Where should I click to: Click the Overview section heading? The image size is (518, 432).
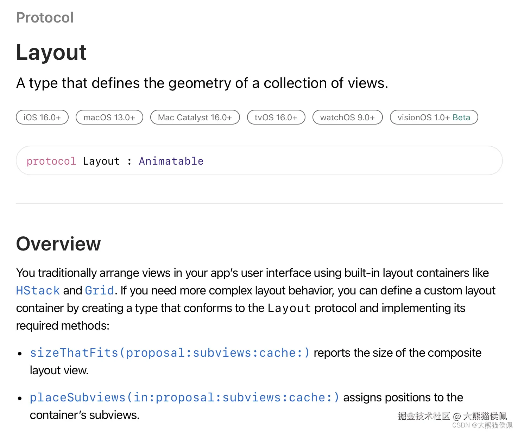coord(58,244)
